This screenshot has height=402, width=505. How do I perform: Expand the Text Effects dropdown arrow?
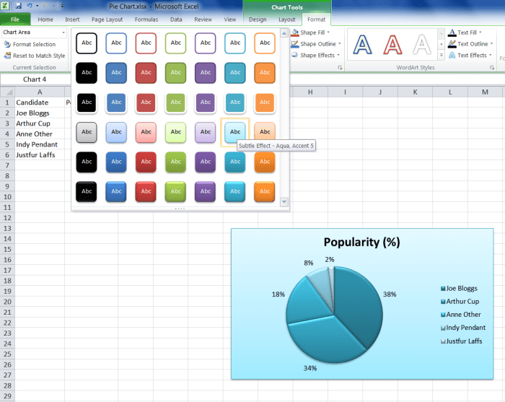[x=490, y=56]
